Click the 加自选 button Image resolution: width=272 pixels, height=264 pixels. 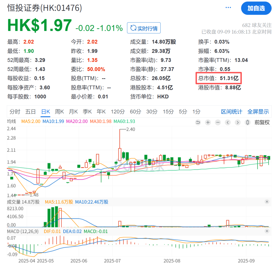click(x=256, y=8)
